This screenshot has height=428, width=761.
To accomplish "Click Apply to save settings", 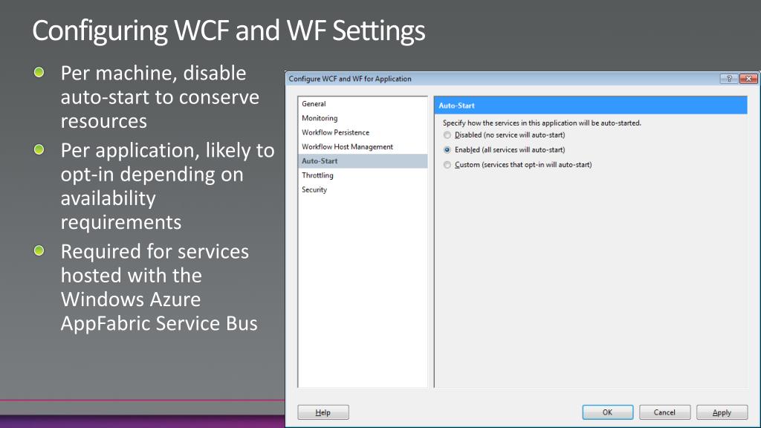I will point(722,412).
